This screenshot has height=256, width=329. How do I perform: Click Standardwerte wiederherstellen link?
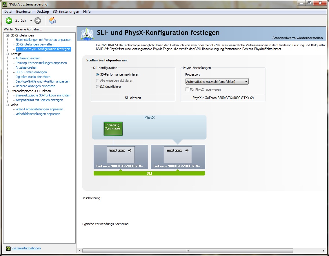click(297, 38)
